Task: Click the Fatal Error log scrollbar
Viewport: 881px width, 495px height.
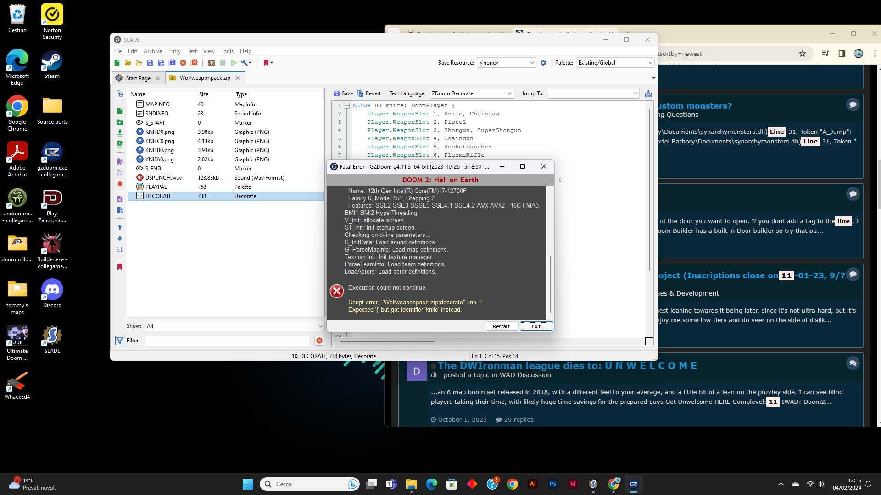Action: coord(550,284)
